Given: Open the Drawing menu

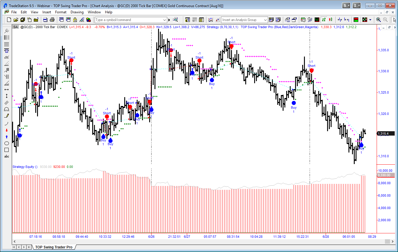Looking at the screenshot, I should click(77, 12).
